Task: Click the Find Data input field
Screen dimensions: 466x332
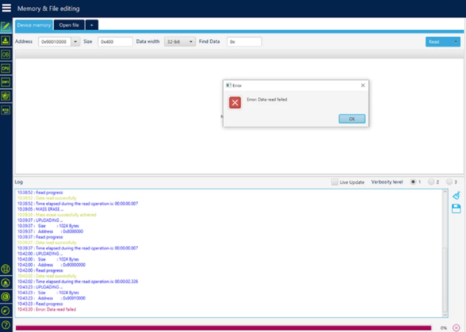Action: tap(244, 41)
